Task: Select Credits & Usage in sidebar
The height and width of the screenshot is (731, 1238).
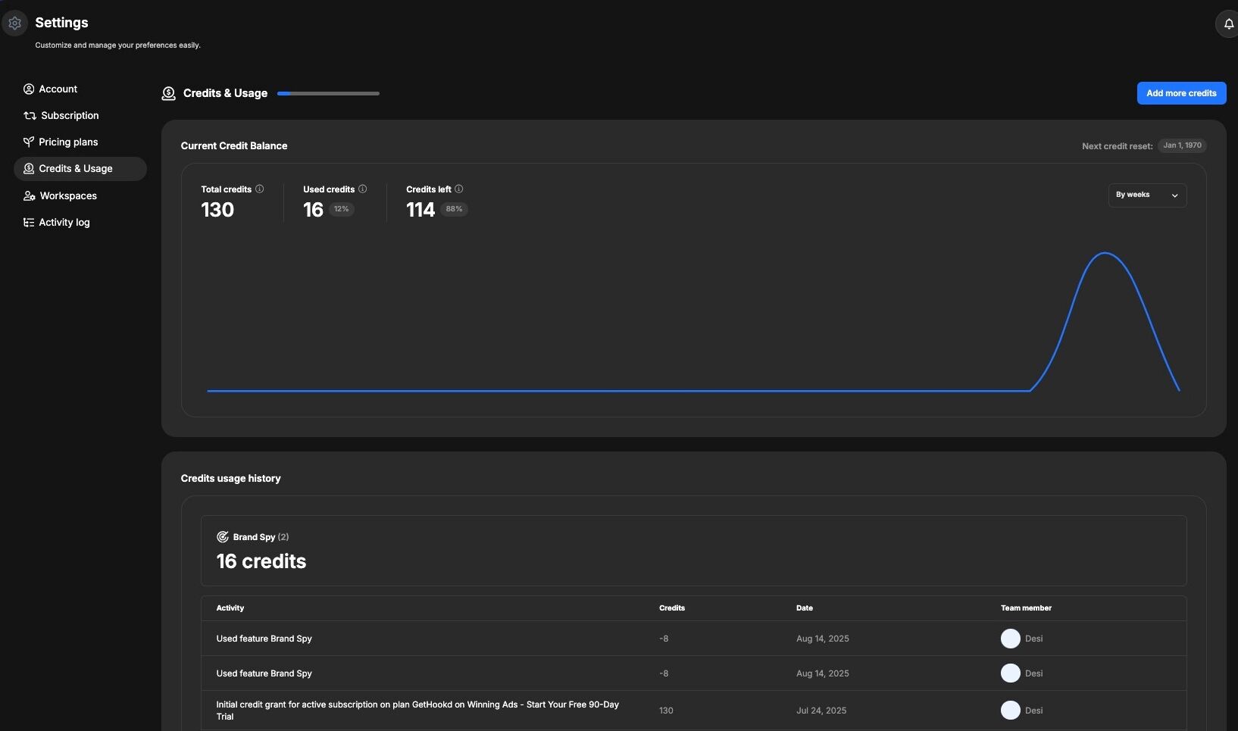Action: point(80,169)
